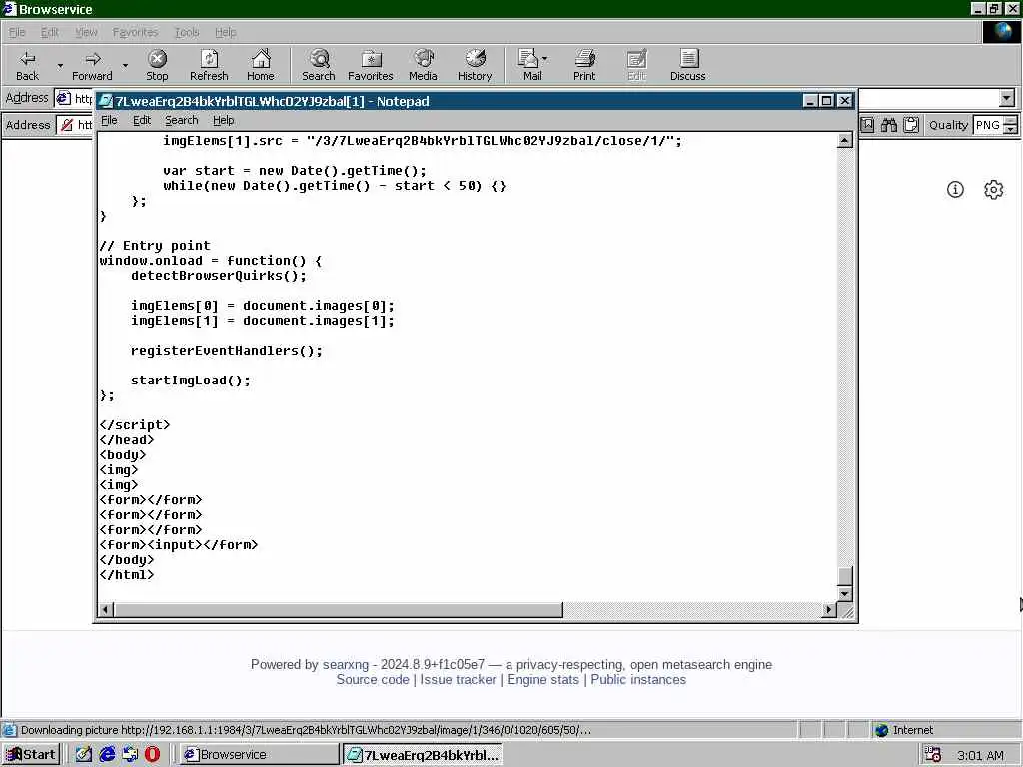The image size is (1023, 767).
Task: Open the Engine stats link
Action: pyautogui.click(x=542, y=679)
